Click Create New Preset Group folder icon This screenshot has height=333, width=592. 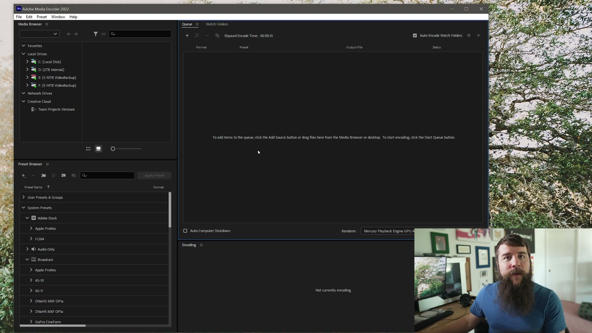pos(43,175)
